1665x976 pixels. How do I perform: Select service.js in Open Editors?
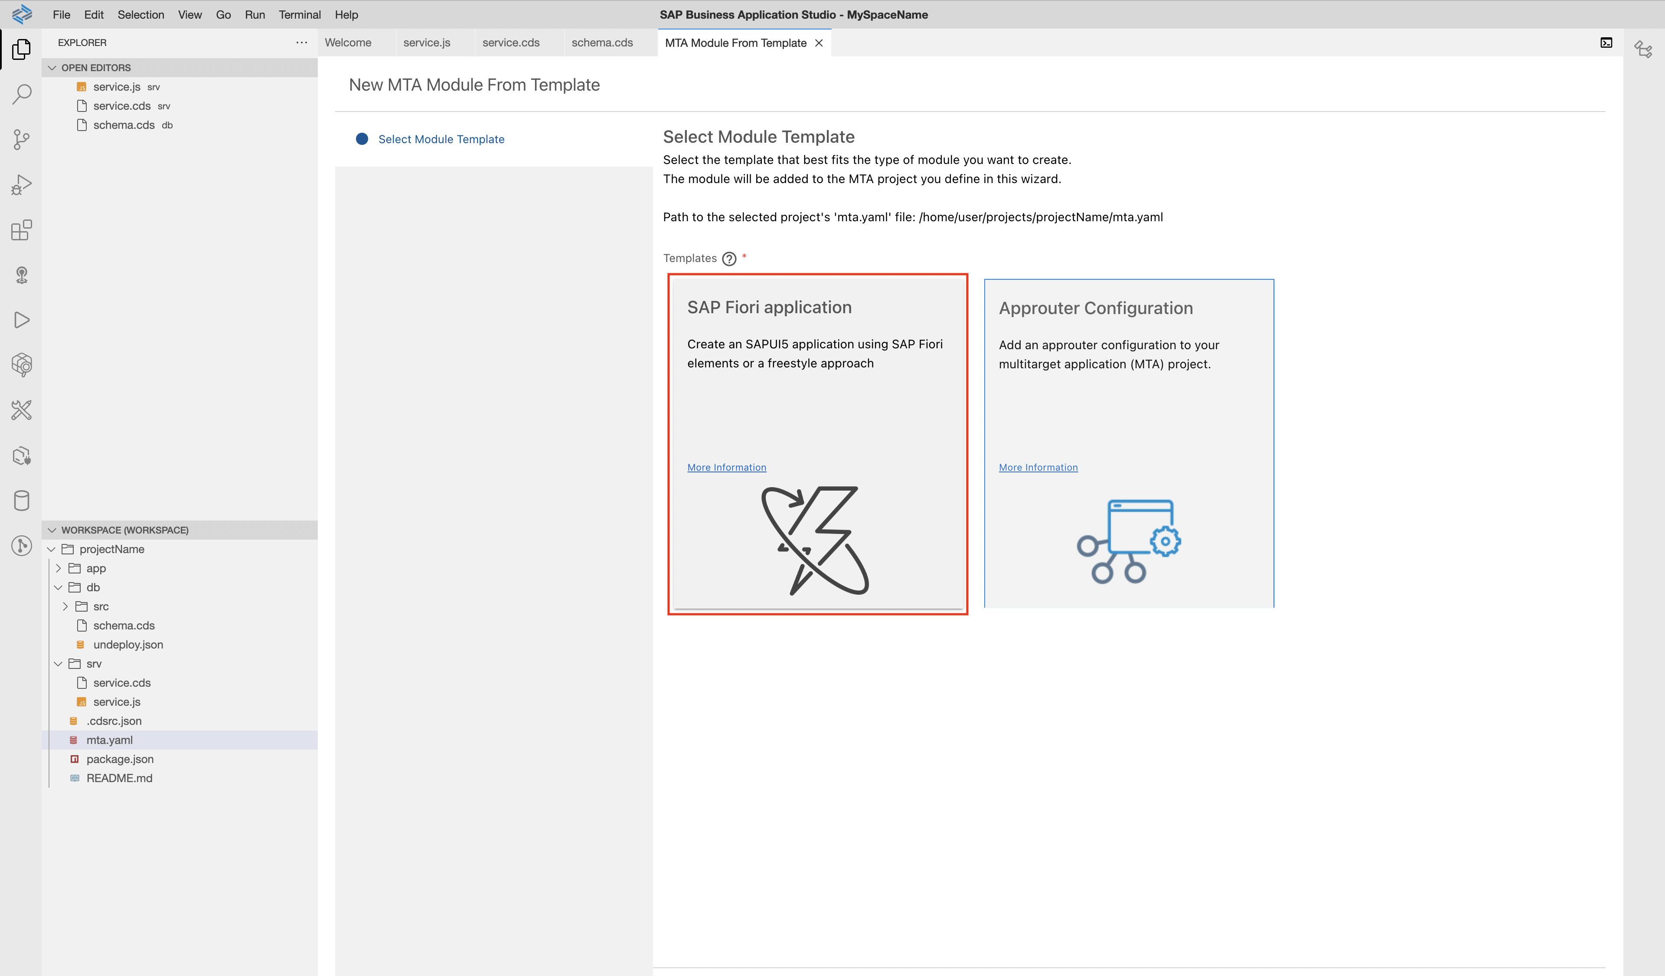tap(180, 87)
